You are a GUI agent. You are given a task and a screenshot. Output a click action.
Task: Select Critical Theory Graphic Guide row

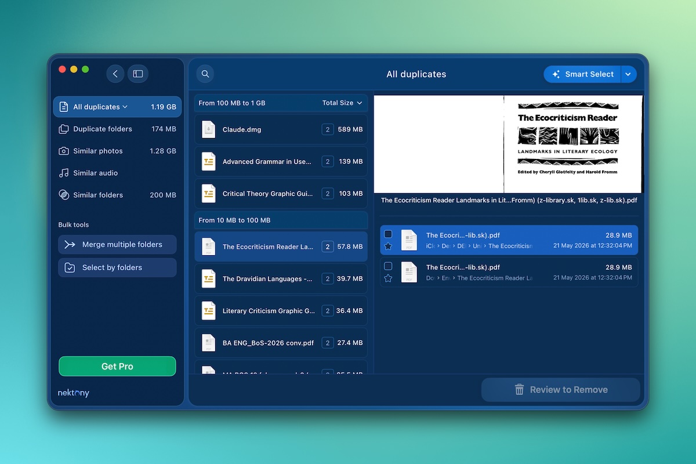coord(281,194)
